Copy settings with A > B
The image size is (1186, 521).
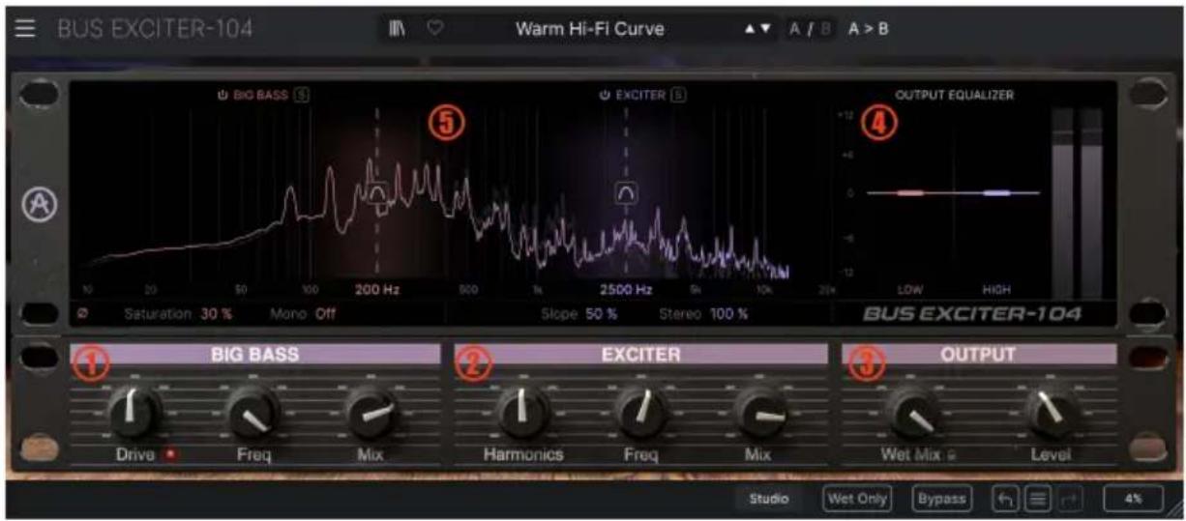tap(868, 29)
